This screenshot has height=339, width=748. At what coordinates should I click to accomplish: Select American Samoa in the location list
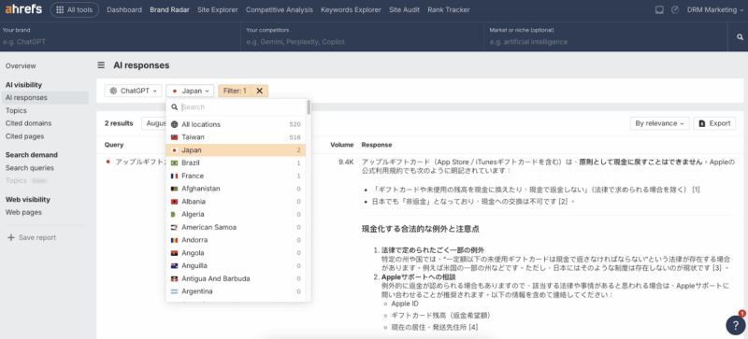236,228
